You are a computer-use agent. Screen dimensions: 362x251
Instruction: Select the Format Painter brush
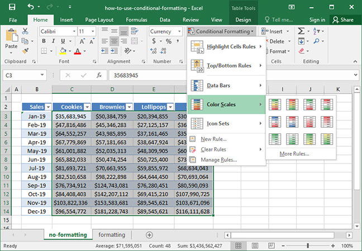tap(25, 51)
